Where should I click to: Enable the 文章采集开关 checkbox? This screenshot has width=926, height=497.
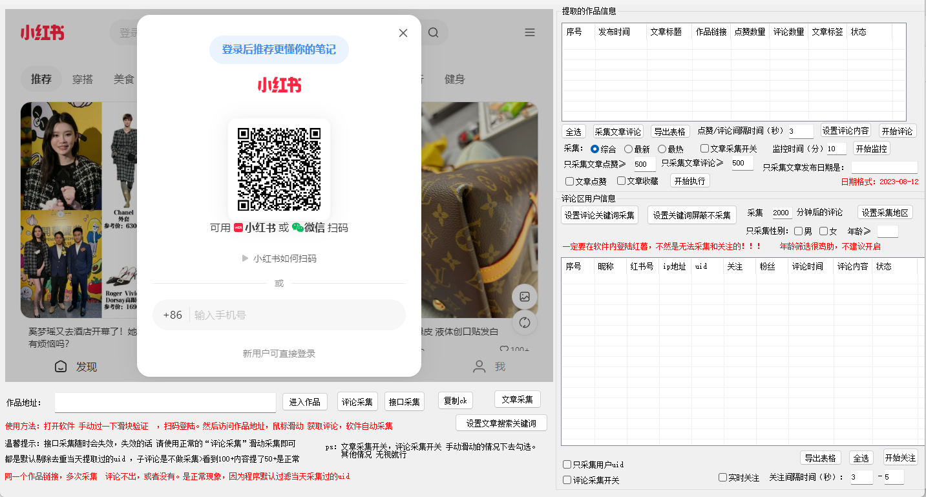[704, 149]
